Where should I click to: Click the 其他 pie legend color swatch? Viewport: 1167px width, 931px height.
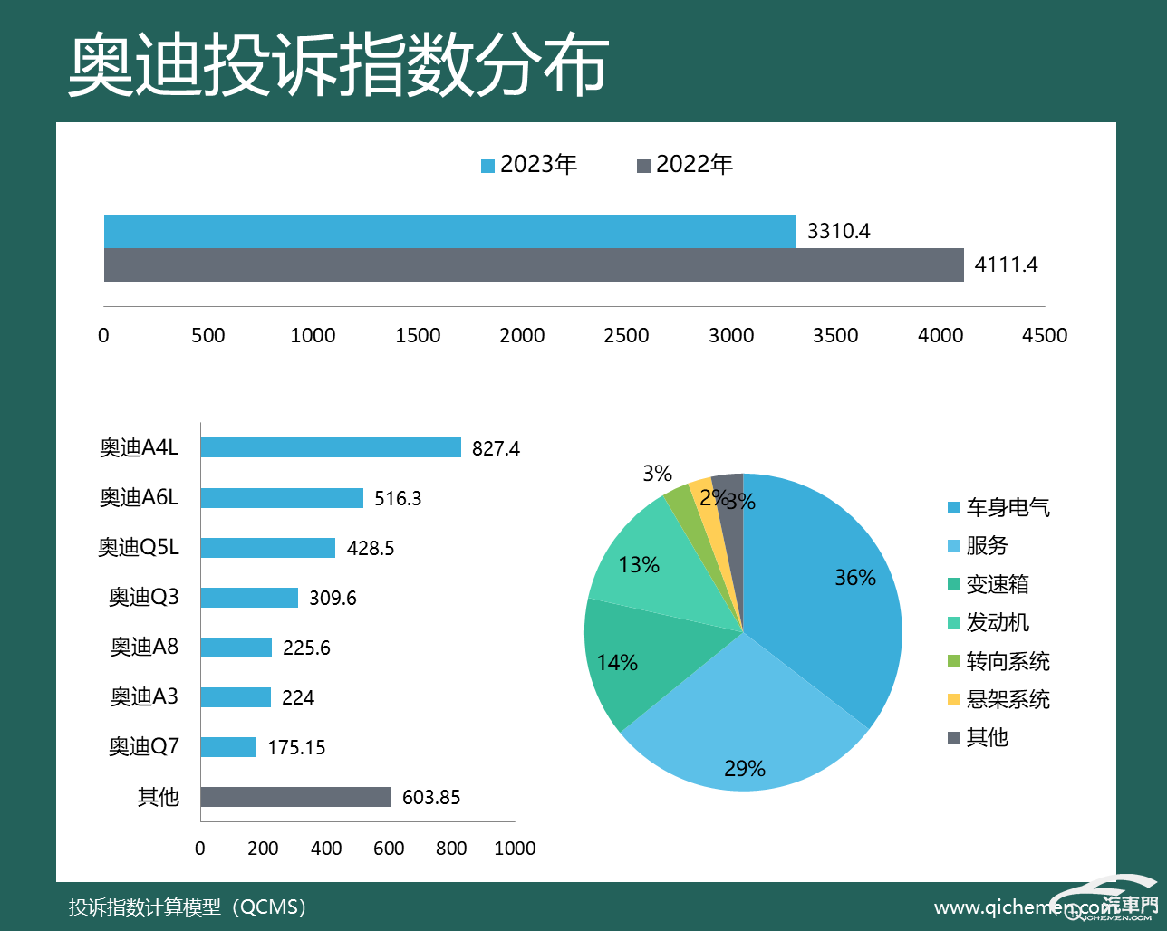(954, 738)
